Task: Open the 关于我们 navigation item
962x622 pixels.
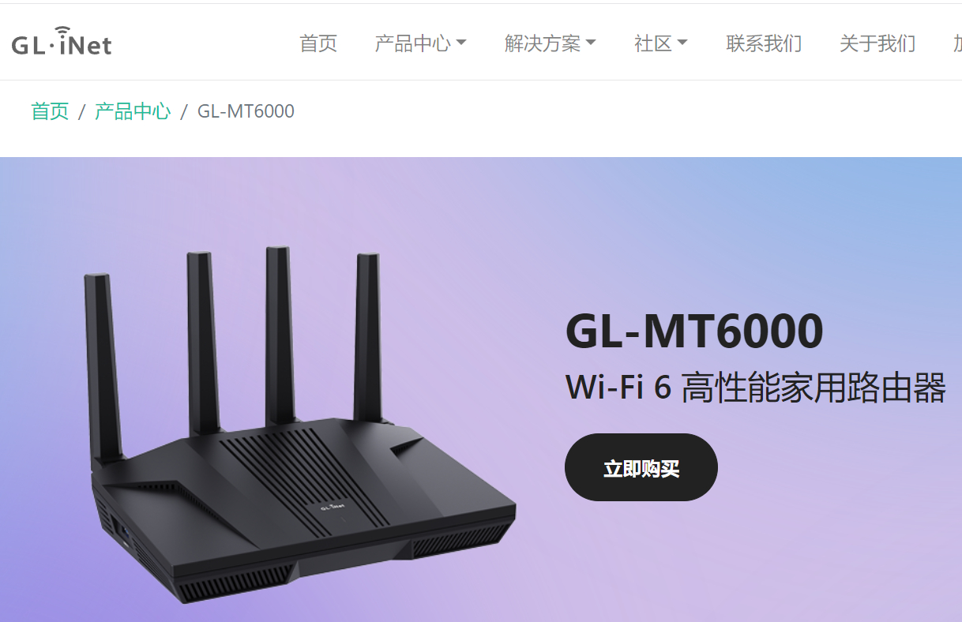Action: pyautogui.click(x=877, y=43)
